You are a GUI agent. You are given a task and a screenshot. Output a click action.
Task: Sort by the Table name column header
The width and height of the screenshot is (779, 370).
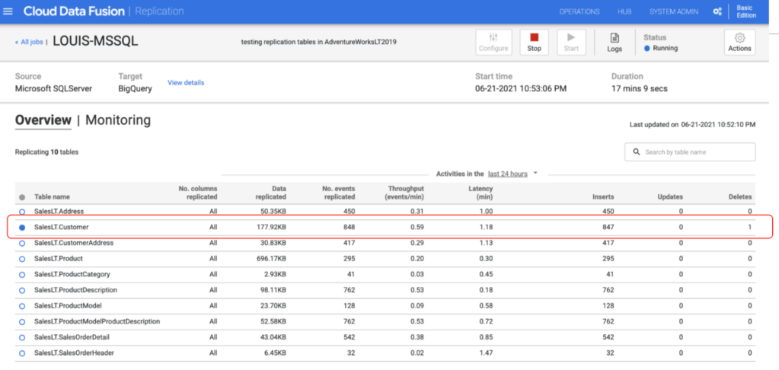tap(52, 196)
